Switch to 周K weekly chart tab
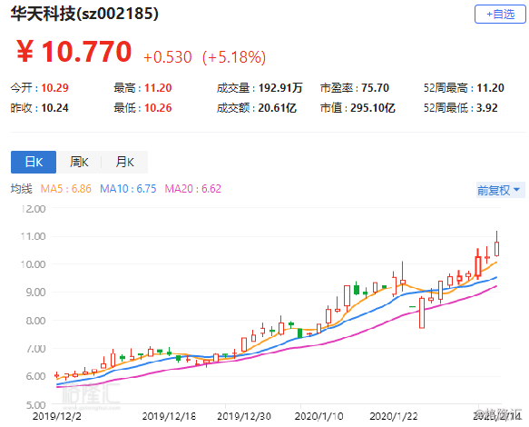Screen dimensions: 529x427 pyautogui.click(x=79, y=162)
